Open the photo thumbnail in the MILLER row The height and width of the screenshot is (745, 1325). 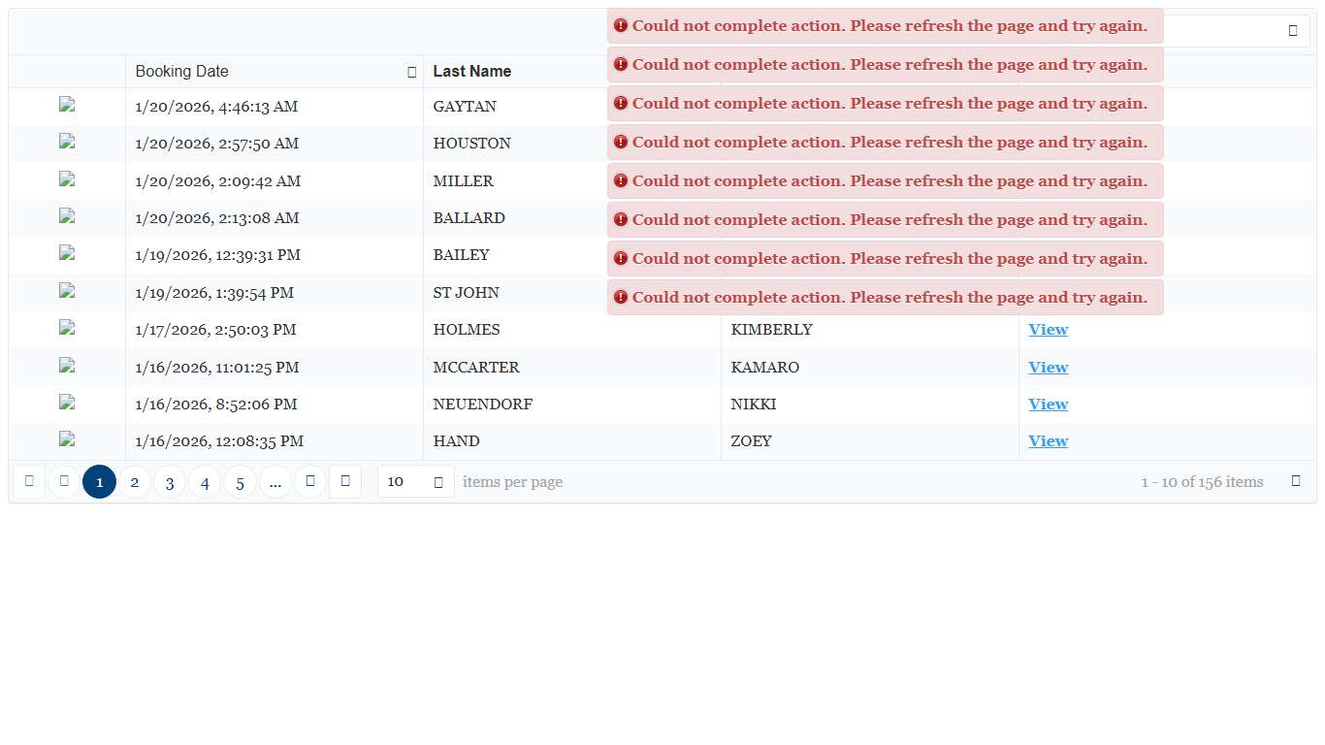67,179
